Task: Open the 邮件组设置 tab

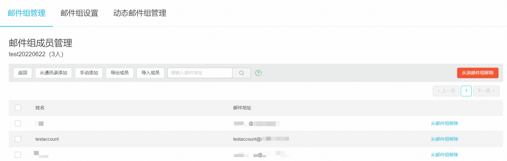Action: (x=79, y=13)
